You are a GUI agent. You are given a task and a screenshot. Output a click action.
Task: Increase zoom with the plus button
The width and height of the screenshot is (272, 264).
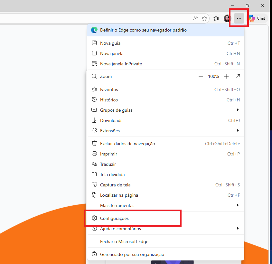(226, 76)
